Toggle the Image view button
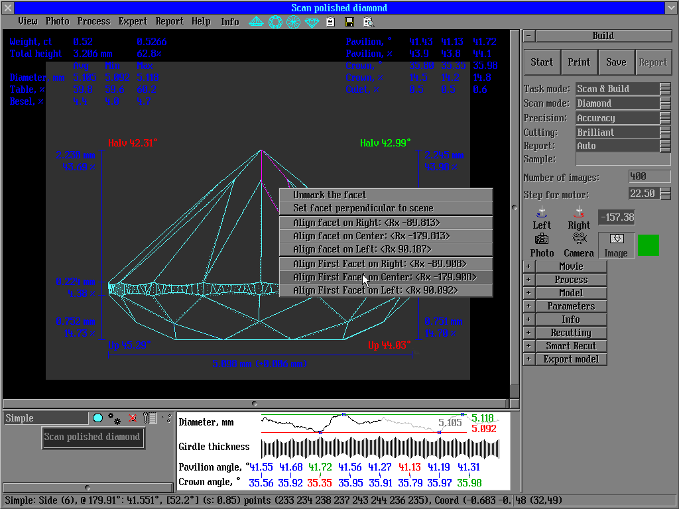The width and height of the screenshot is (679, 509). [616, 245]
